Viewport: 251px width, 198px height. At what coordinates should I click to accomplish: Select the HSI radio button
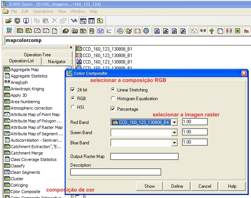pyautogui.click(x=73, y=107)
